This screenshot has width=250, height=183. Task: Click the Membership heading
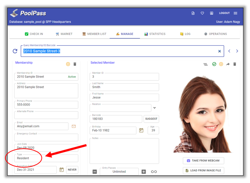point(24,63)
